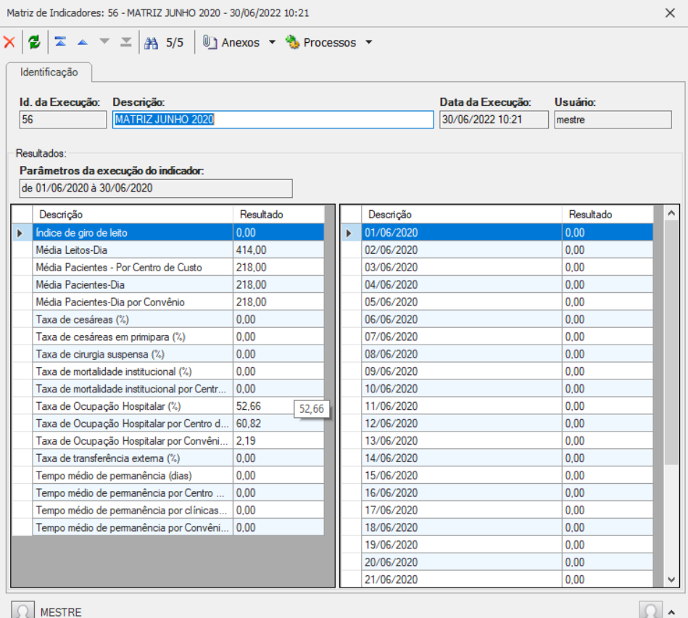This screenshot has width=688, height=618.
Task: Select date row 10/06/2020
Action: [497, 389]
